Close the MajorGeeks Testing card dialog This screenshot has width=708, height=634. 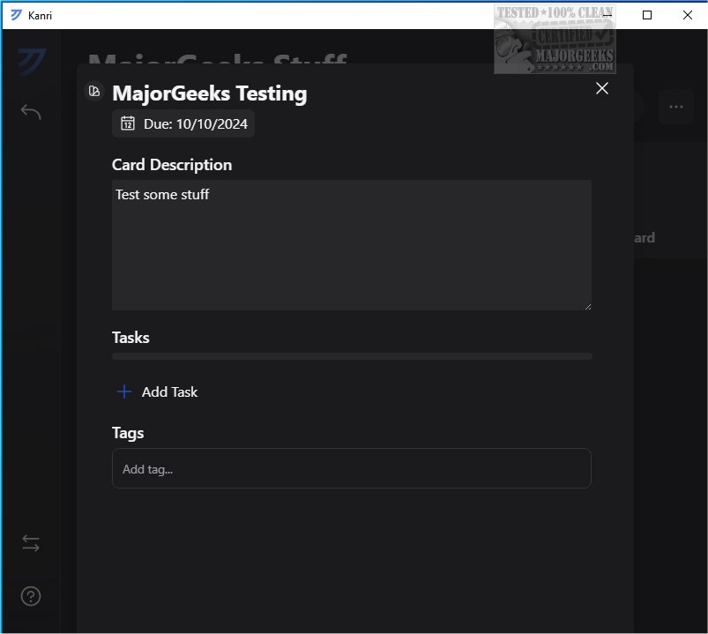602,88
